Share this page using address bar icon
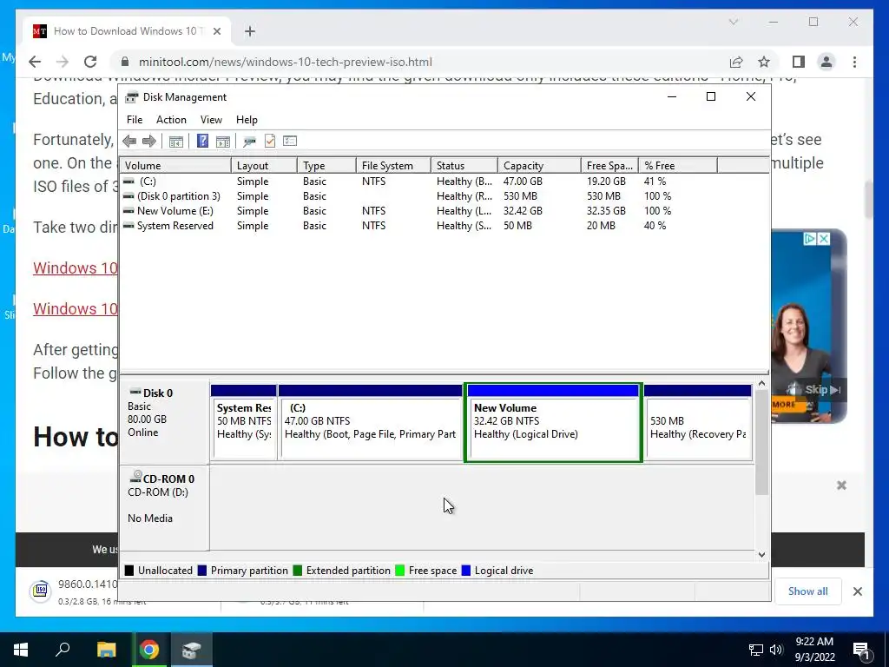 click(x=736, y=62)
